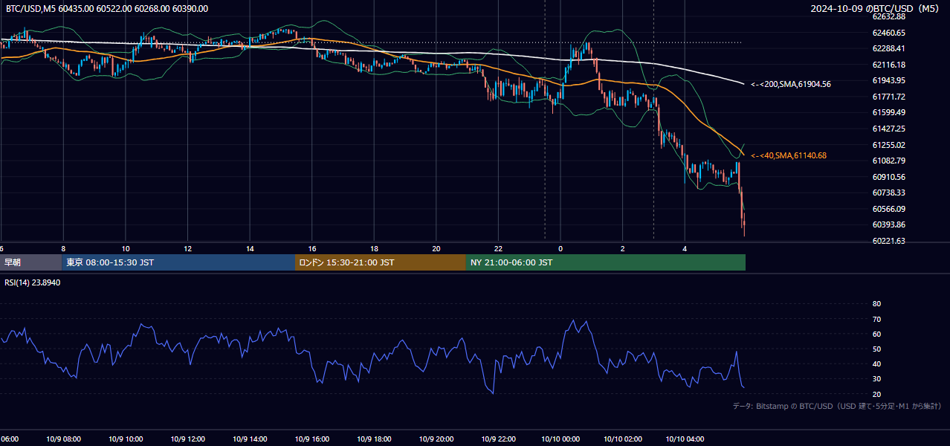Click price axis value 61943.95

tap(888, 80)
